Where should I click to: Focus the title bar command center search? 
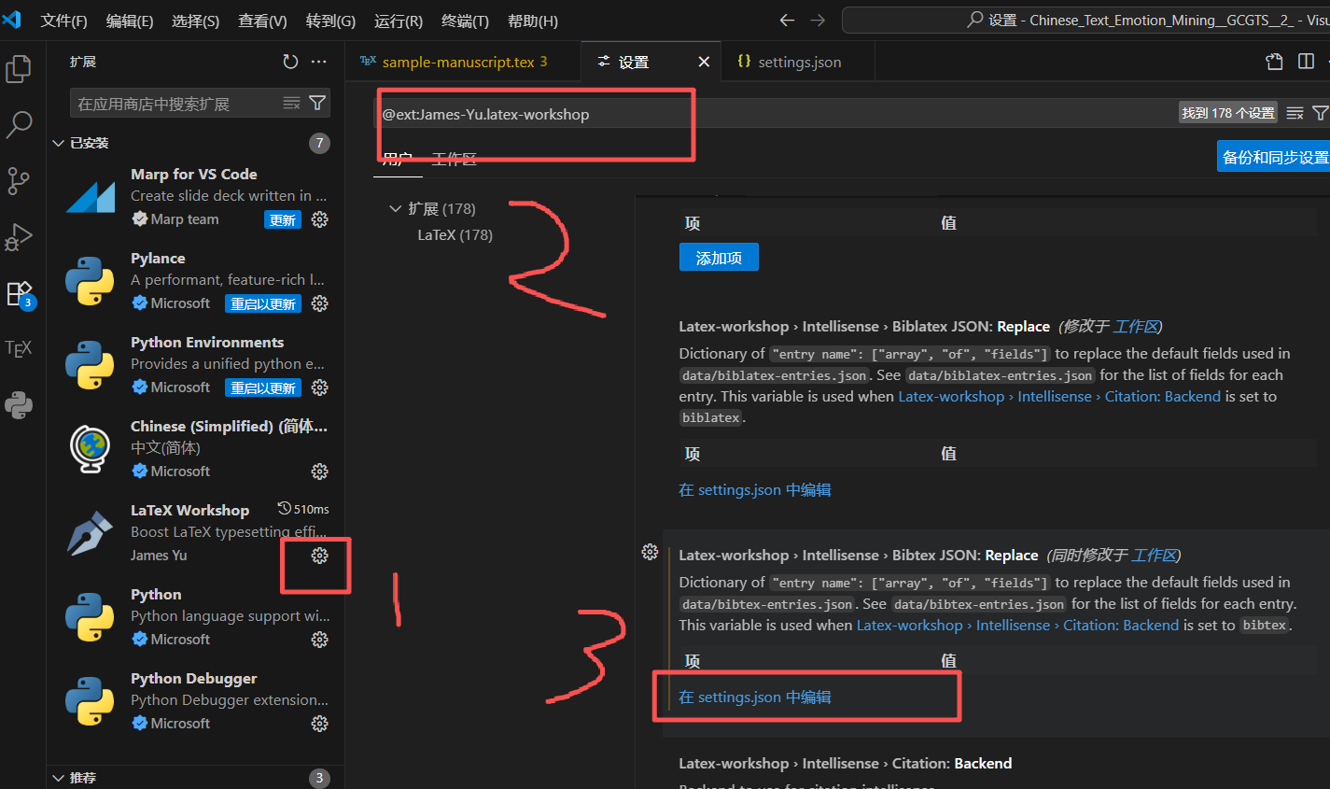pyautogui.click(x=1085, y=20)
